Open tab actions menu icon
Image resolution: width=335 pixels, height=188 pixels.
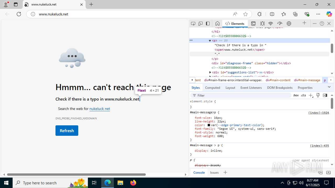point(16,4)
